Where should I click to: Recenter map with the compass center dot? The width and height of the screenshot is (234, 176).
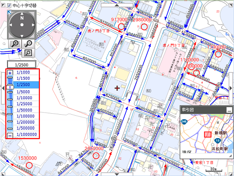(x=22, y=25)
